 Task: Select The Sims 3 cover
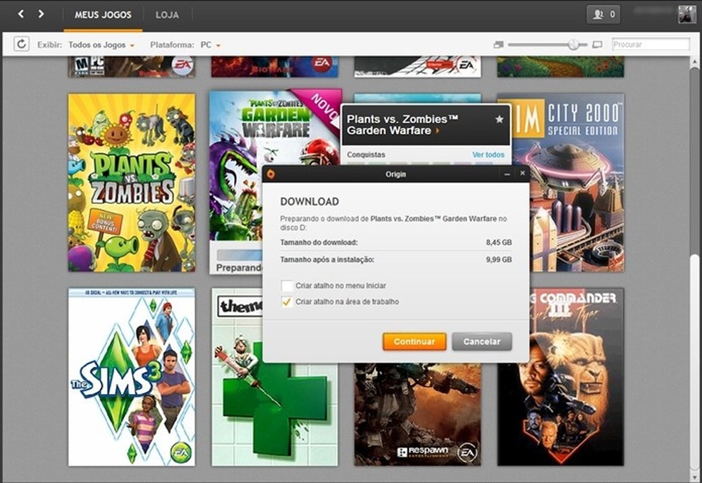pos(131,377)
